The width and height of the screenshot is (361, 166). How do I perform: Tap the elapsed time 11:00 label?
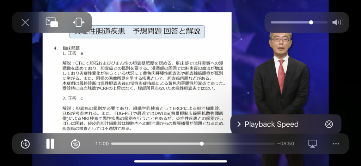102,144
